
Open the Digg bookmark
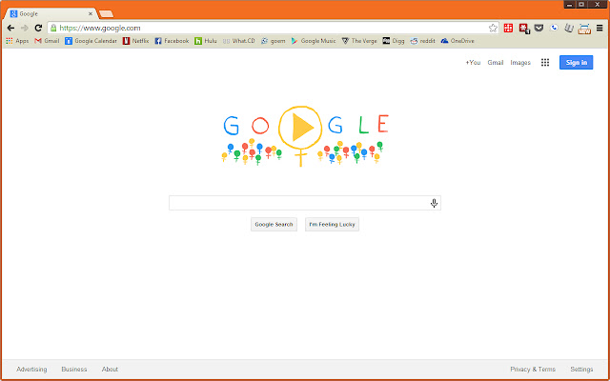point(394,41)
